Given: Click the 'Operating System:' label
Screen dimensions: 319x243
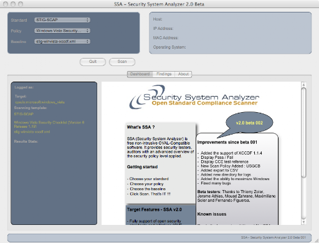Looking at the screenshot, I should click(x=169, y=47).
